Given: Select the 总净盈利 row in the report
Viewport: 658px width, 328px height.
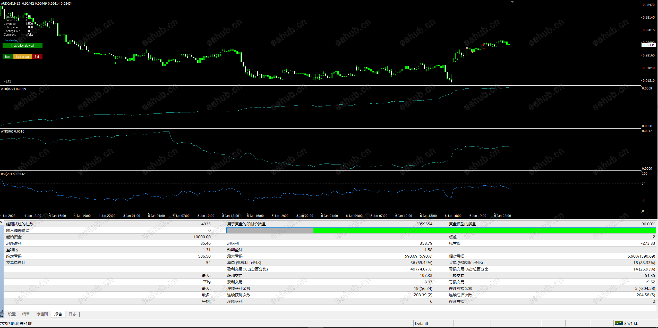Looking at the screenshot, I should [x=14, y=243].
